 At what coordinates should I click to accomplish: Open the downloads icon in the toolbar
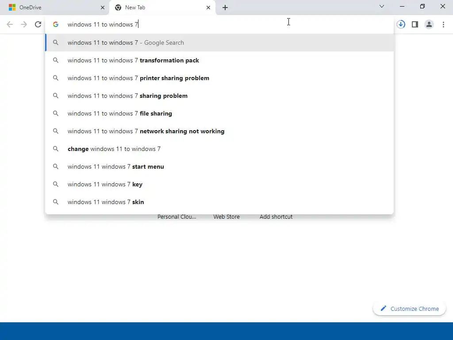401,24
